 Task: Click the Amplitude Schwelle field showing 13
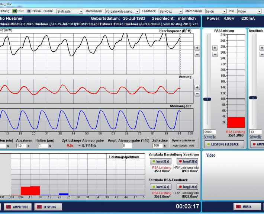pyautogui.click(x=255, y=132)
